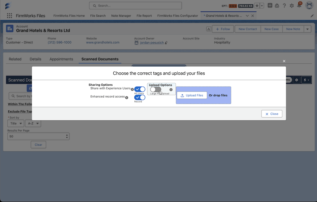
Task: Click the 763.62 KB size badge
Action: (x=245, y=6)
